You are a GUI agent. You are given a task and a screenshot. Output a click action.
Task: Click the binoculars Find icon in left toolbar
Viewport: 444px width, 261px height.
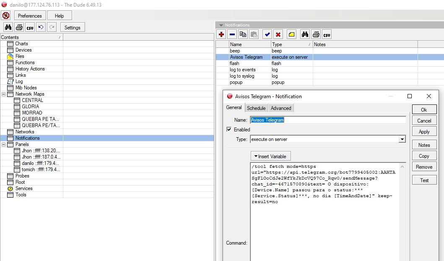pos(8,27)
